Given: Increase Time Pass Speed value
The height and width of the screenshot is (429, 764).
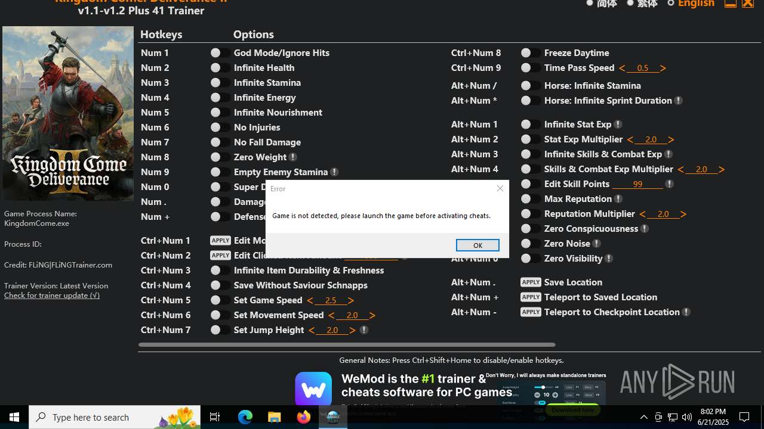Looking at the screenshot, I should (x=663, y=69).
